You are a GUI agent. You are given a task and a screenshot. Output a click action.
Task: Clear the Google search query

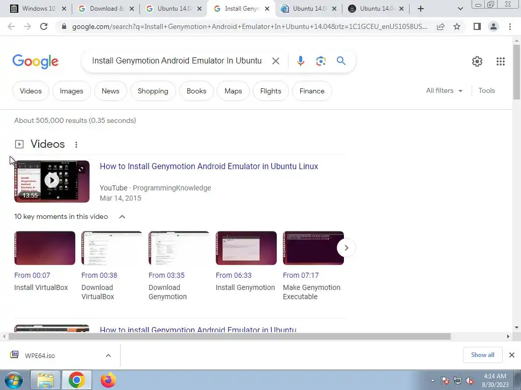[x=275, y=61]
